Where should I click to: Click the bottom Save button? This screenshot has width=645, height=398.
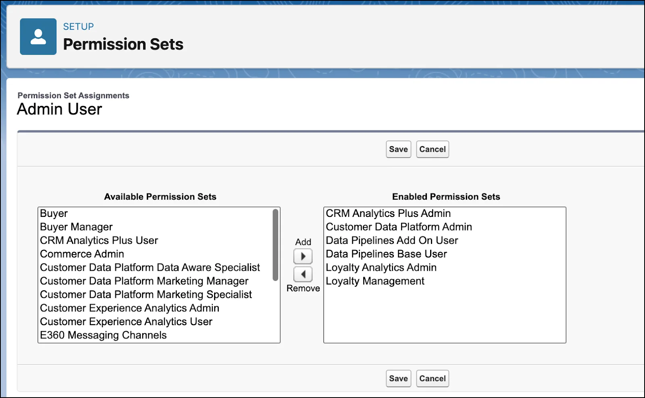point(398,379)
